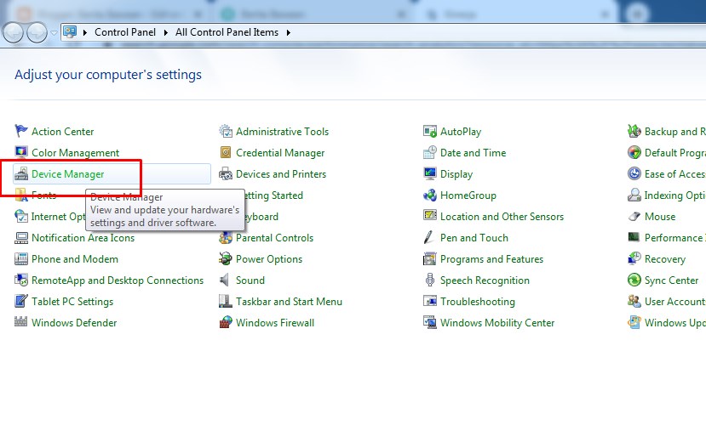
Task: Open the Power Options icon
Action: pos(226,258)
